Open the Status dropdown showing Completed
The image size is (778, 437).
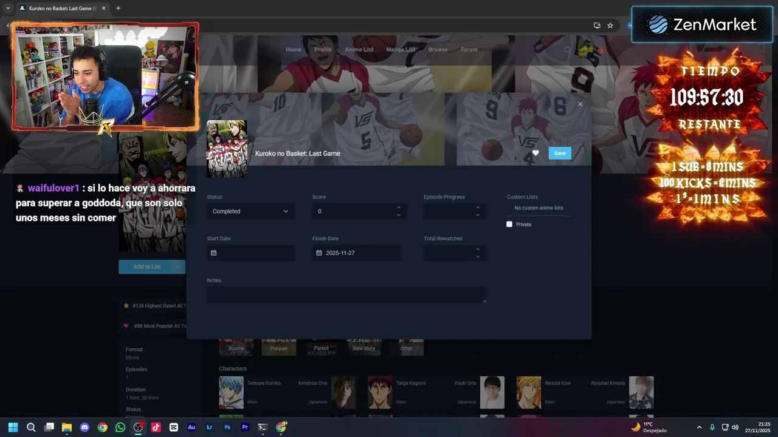[251, 211]
